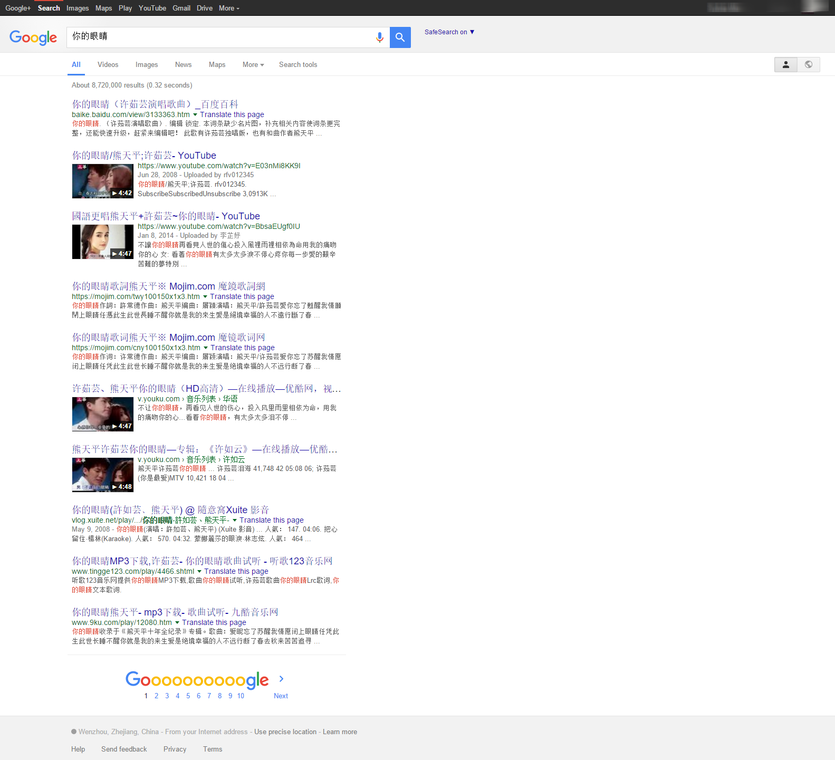Viewport: 835px width, 760px height.
Task: Click Send feedback in footer
Action: [124, 749]
